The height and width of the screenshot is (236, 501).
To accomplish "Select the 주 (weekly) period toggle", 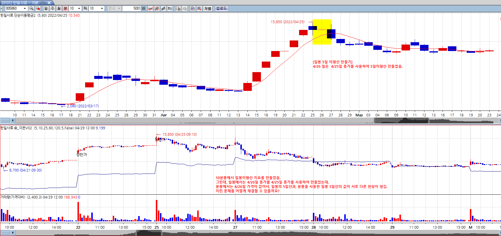I will pos(53,9).
